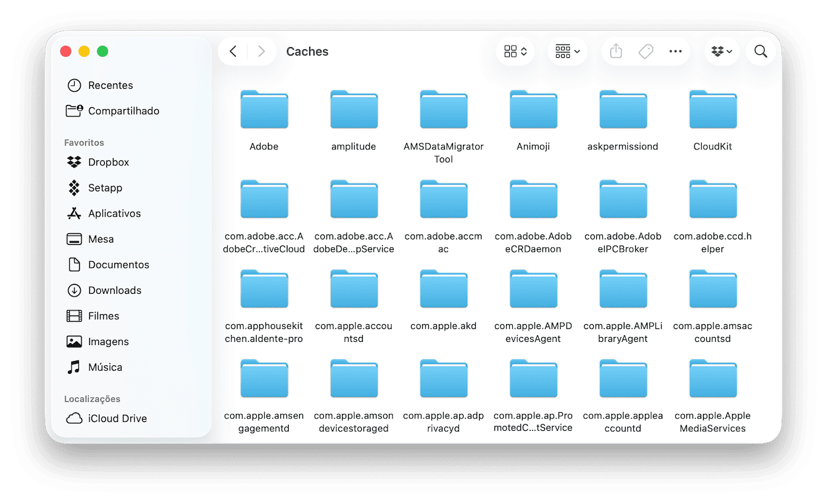Viewport: 827px width, 503px height.
Task: Select the AMSDataMigratorTool folder icon
Action: click(x=444, y=109)
